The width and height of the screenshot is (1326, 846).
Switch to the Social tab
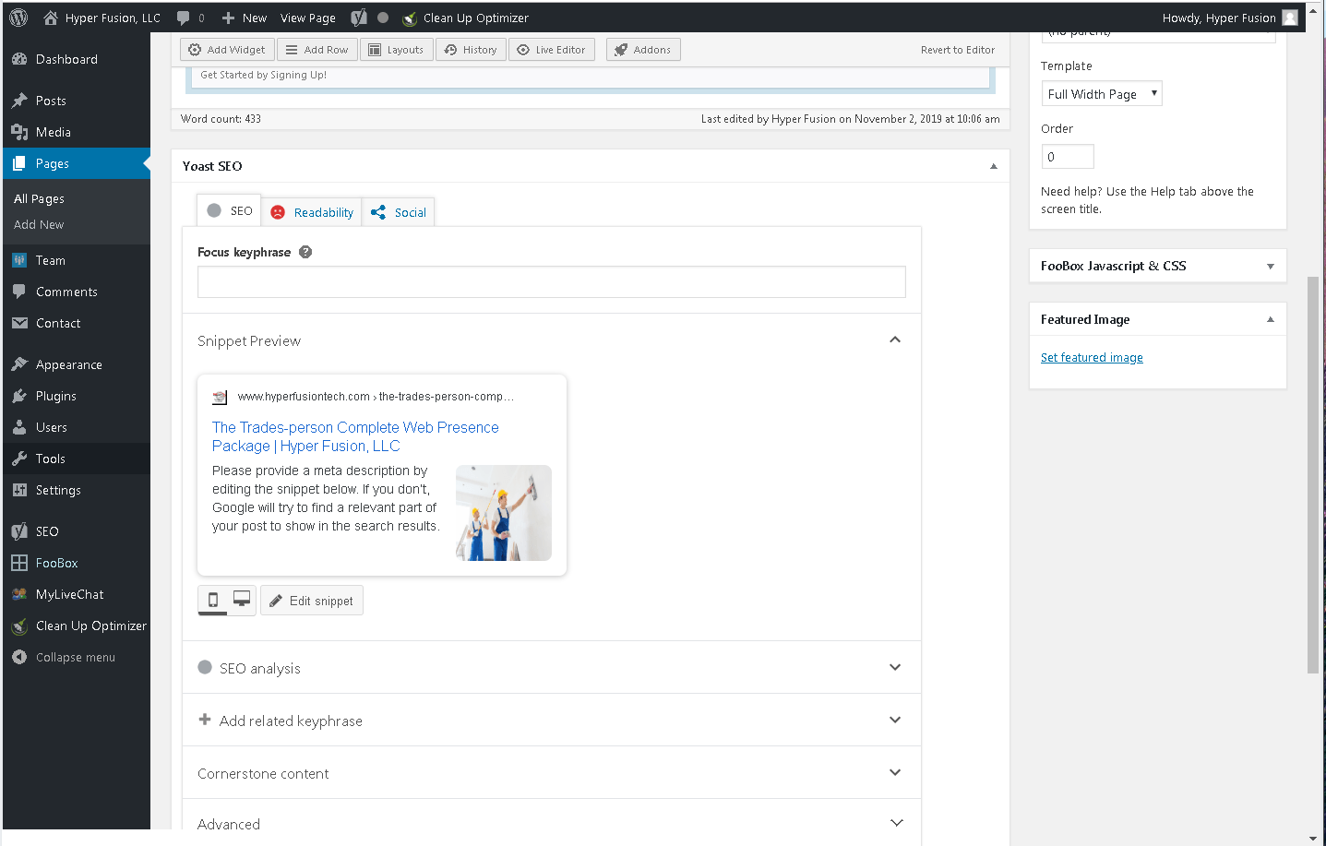pyautogui.click(x=399, y=212)
